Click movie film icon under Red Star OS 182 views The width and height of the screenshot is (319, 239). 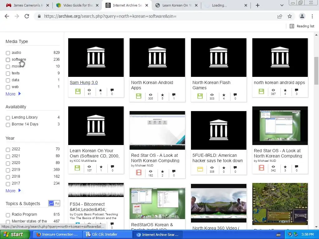(x=139, y=173)
